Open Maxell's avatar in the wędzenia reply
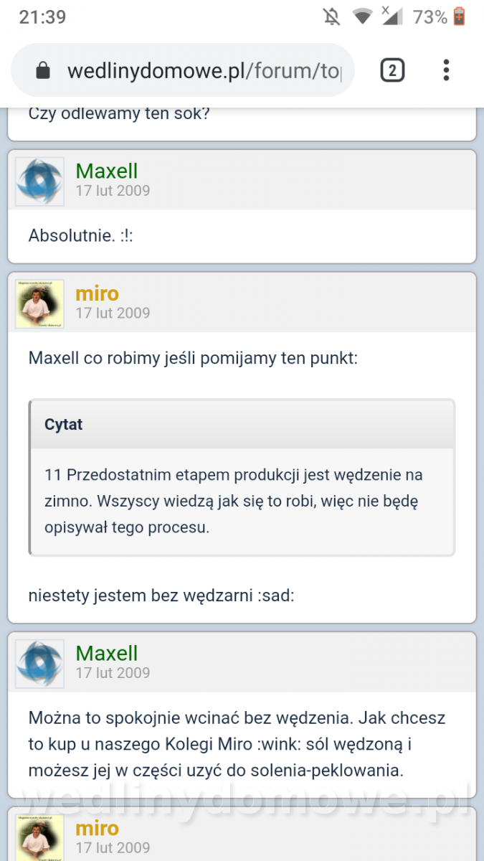Screen dimensions: 484x861 [39, 664]
